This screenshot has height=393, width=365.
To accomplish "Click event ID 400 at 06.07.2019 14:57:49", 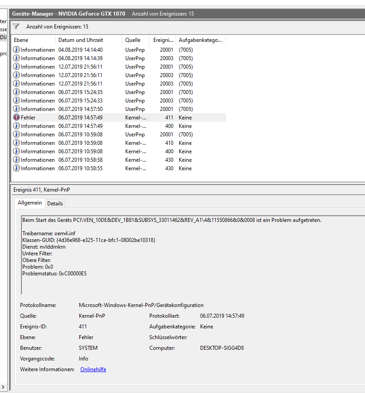I will pos(169,126).
